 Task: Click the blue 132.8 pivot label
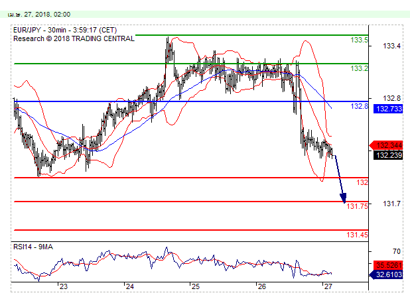point(360,106)
